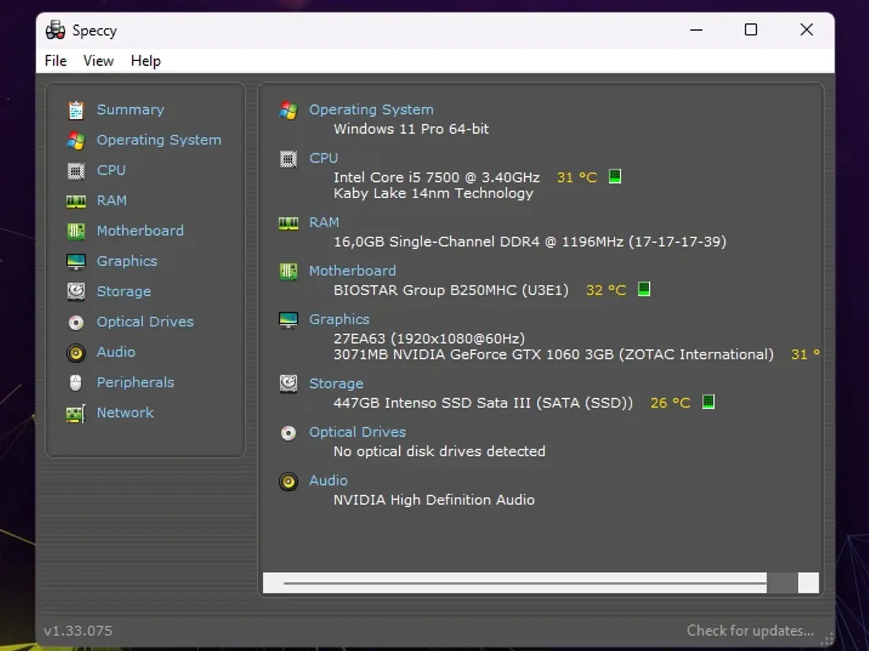The height and width of the screenshot is (651, 869).
Task: Click NVIDIA GeForce GTX 1060 text line
Action: (x=553, y=355)
